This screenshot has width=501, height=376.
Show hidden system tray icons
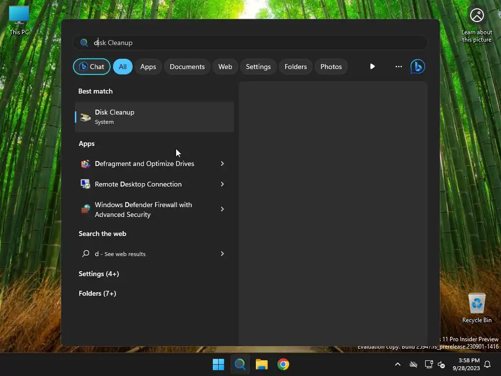pyautogui.click(x=397, y=364)
